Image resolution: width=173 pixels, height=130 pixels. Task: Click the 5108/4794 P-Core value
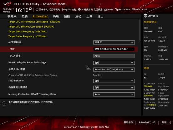coord(163,90)
